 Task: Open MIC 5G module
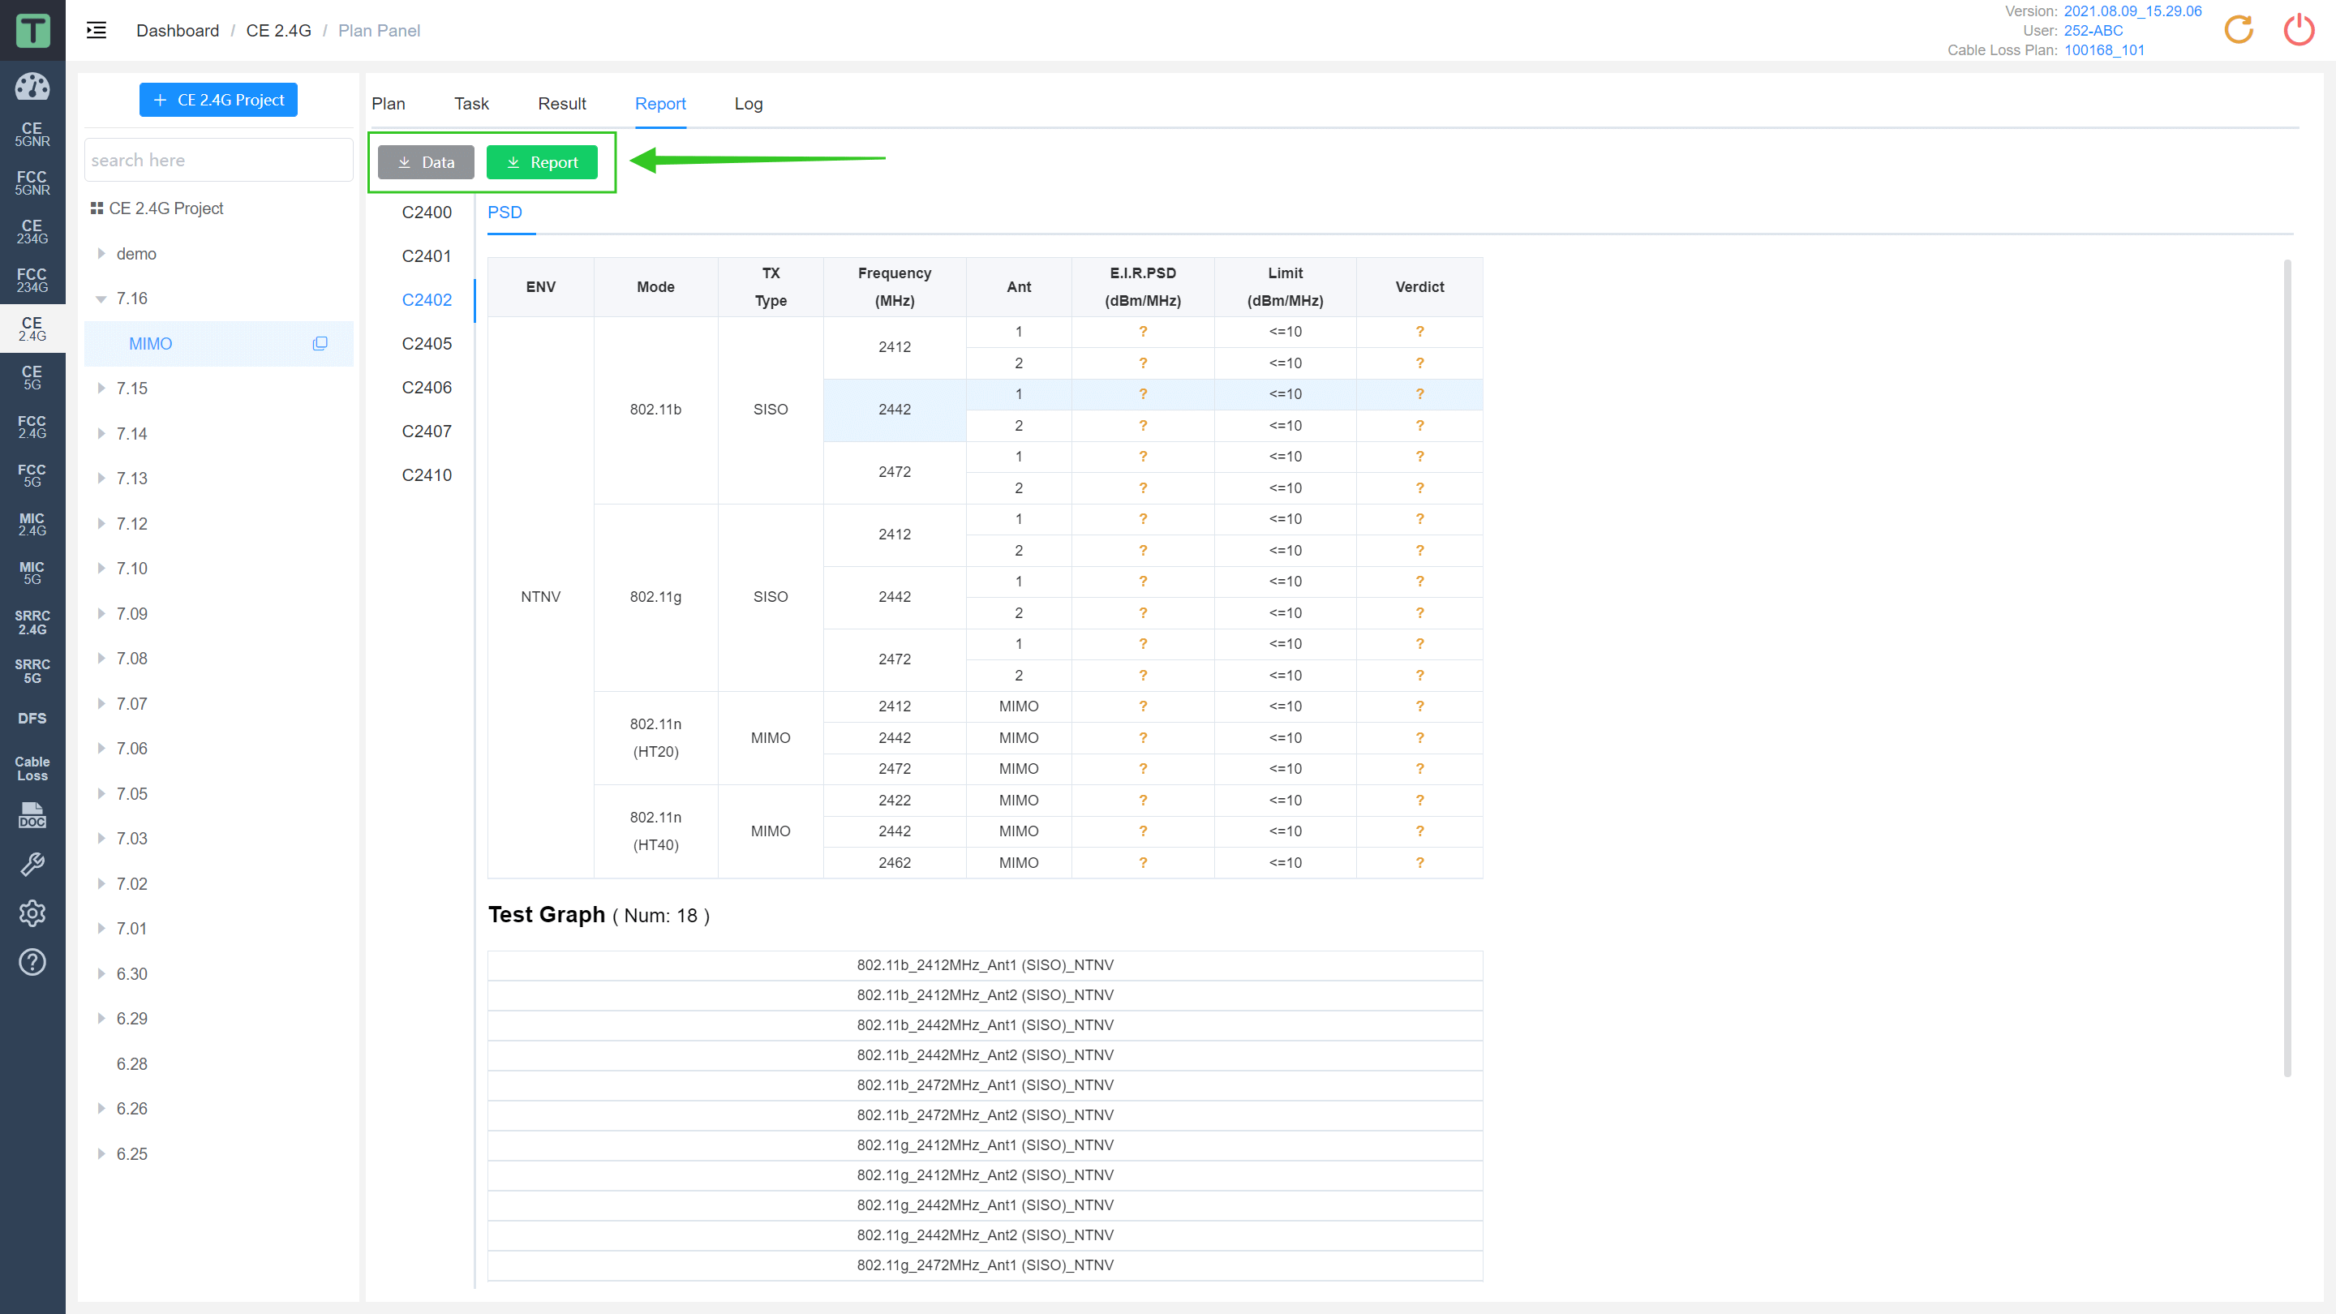(x=32, y=572)
